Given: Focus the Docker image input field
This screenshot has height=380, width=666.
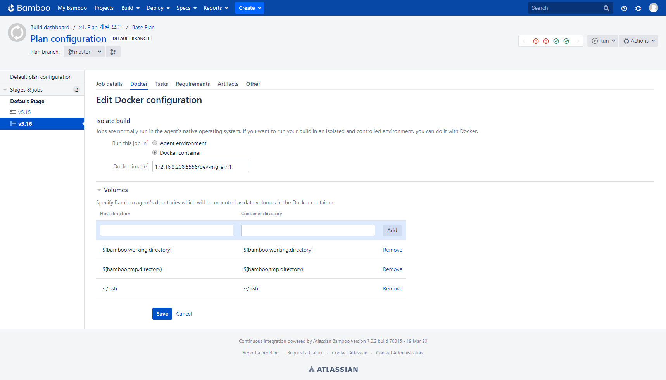Looking at the screenshot, I should (201, 166).
